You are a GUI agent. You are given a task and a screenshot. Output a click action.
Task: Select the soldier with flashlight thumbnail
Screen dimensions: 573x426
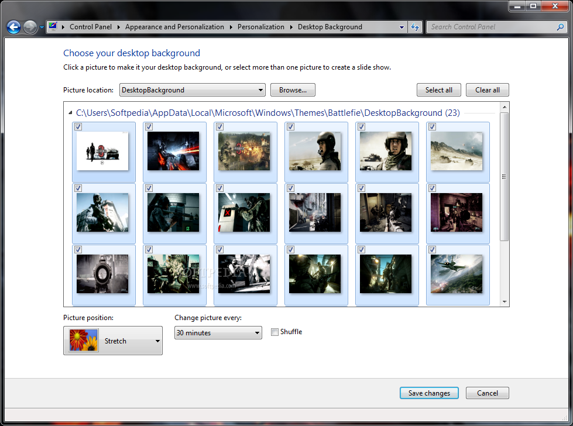pos(315,274)
